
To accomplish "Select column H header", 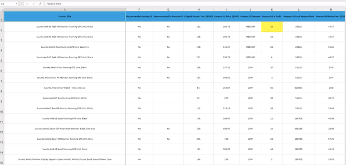I will [x=199, y=9].
